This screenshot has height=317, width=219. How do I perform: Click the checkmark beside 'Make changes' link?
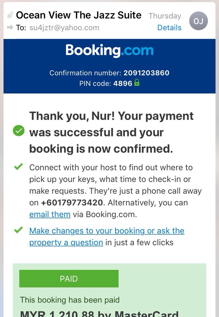pyautogui.click(x=18, y=230)
